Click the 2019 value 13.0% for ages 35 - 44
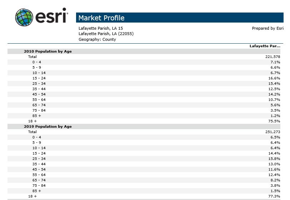 (x=274, y=164)
